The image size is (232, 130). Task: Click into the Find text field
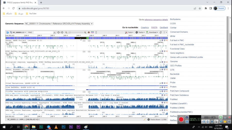pos(43,32)
